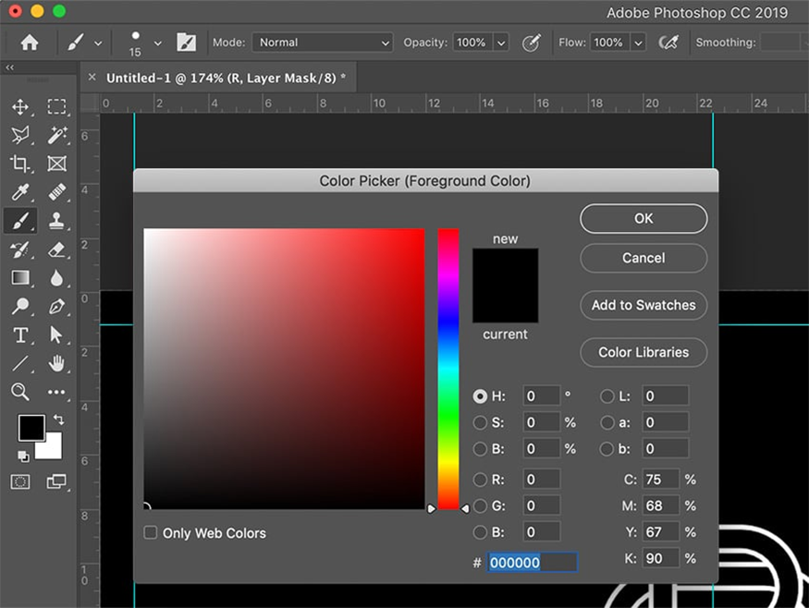This screenshot has height=608, width=809.
Task: Open Color Libraries
Action: [x=644, y=352]
